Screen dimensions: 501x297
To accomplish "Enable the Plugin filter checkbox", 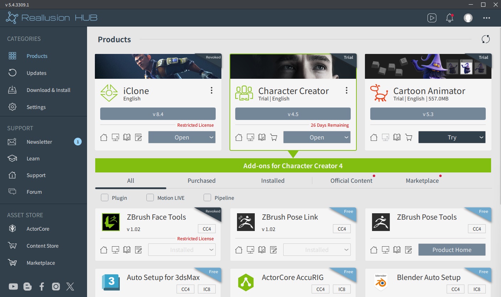I will point(104,198).
